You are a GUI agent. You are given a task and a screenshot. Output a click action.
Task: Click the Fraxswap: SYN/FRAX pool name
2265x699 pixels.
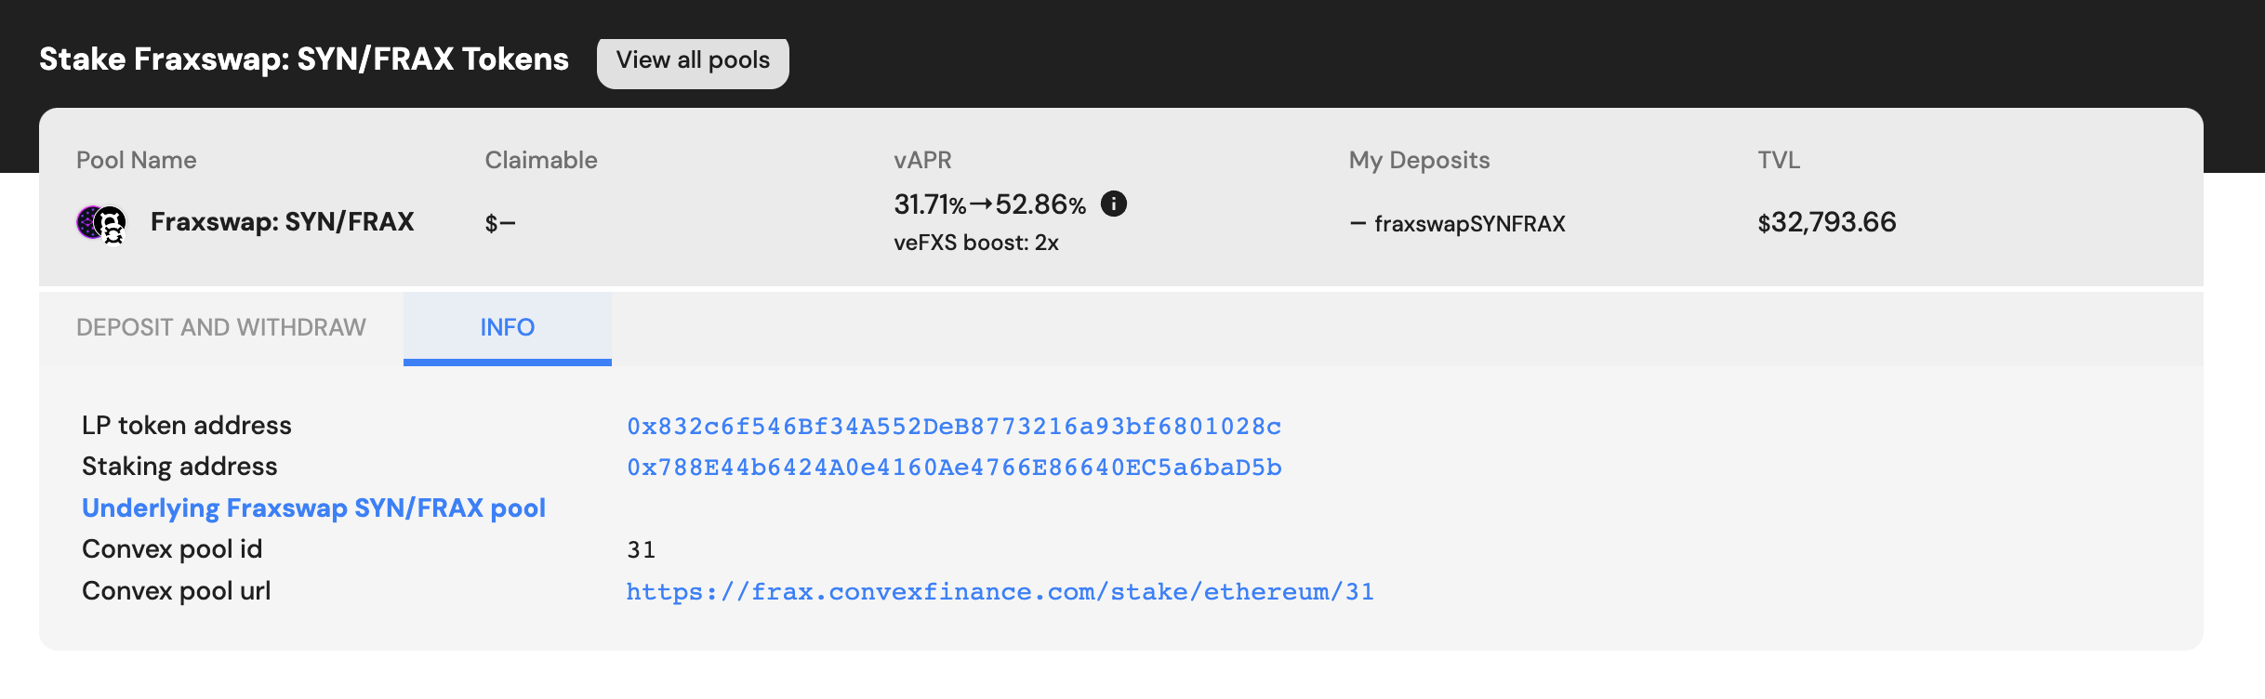(282, 222)
